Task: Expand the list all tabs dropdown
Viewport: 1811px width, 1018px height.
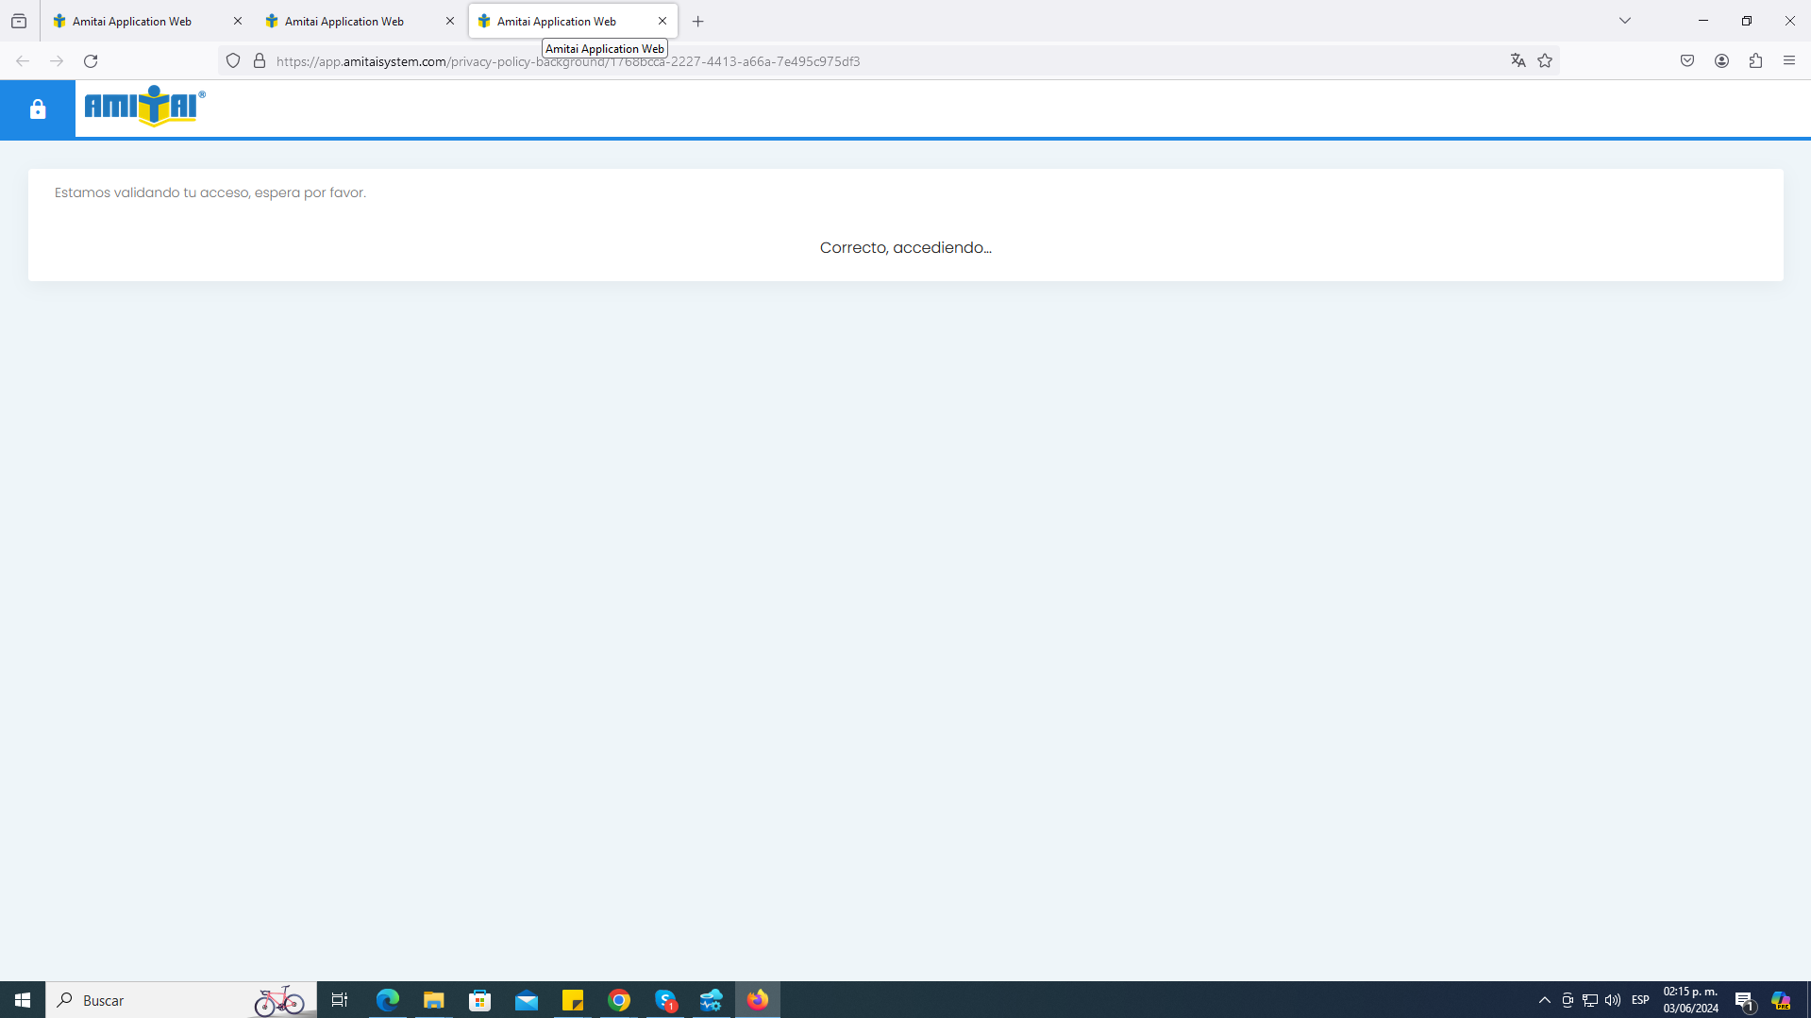Action: tap(1625, 21)
